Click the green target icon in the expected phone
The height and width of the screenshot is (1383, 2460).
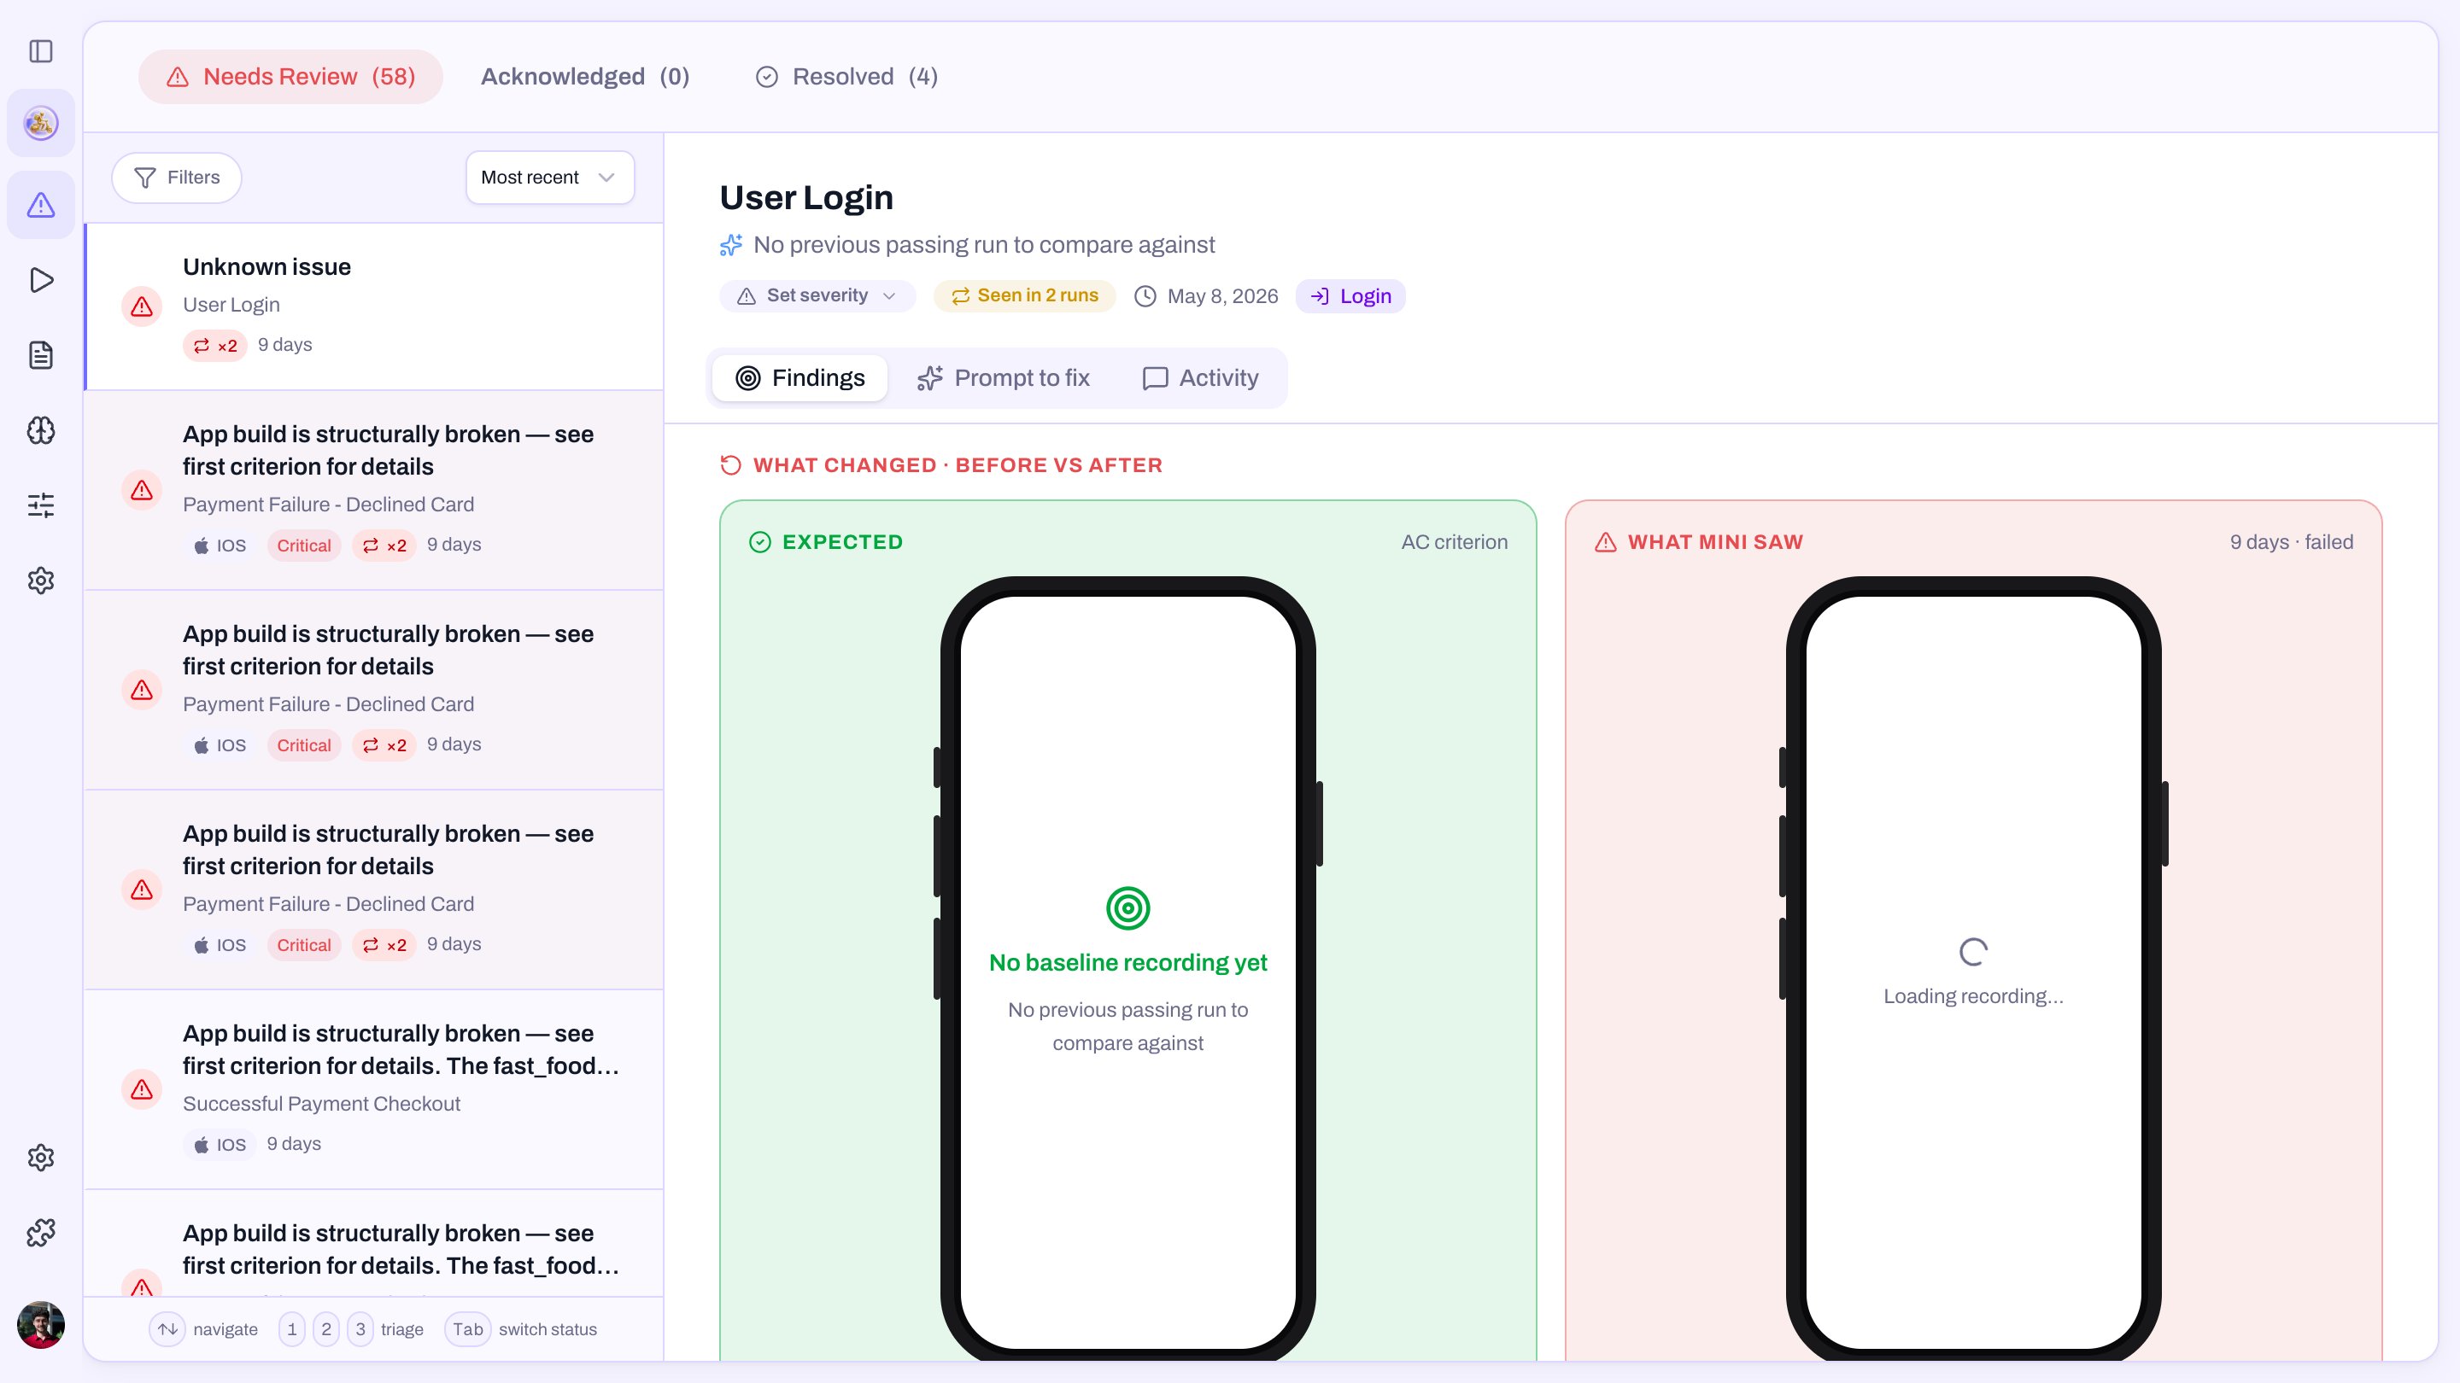click(x=1127, y=907)
